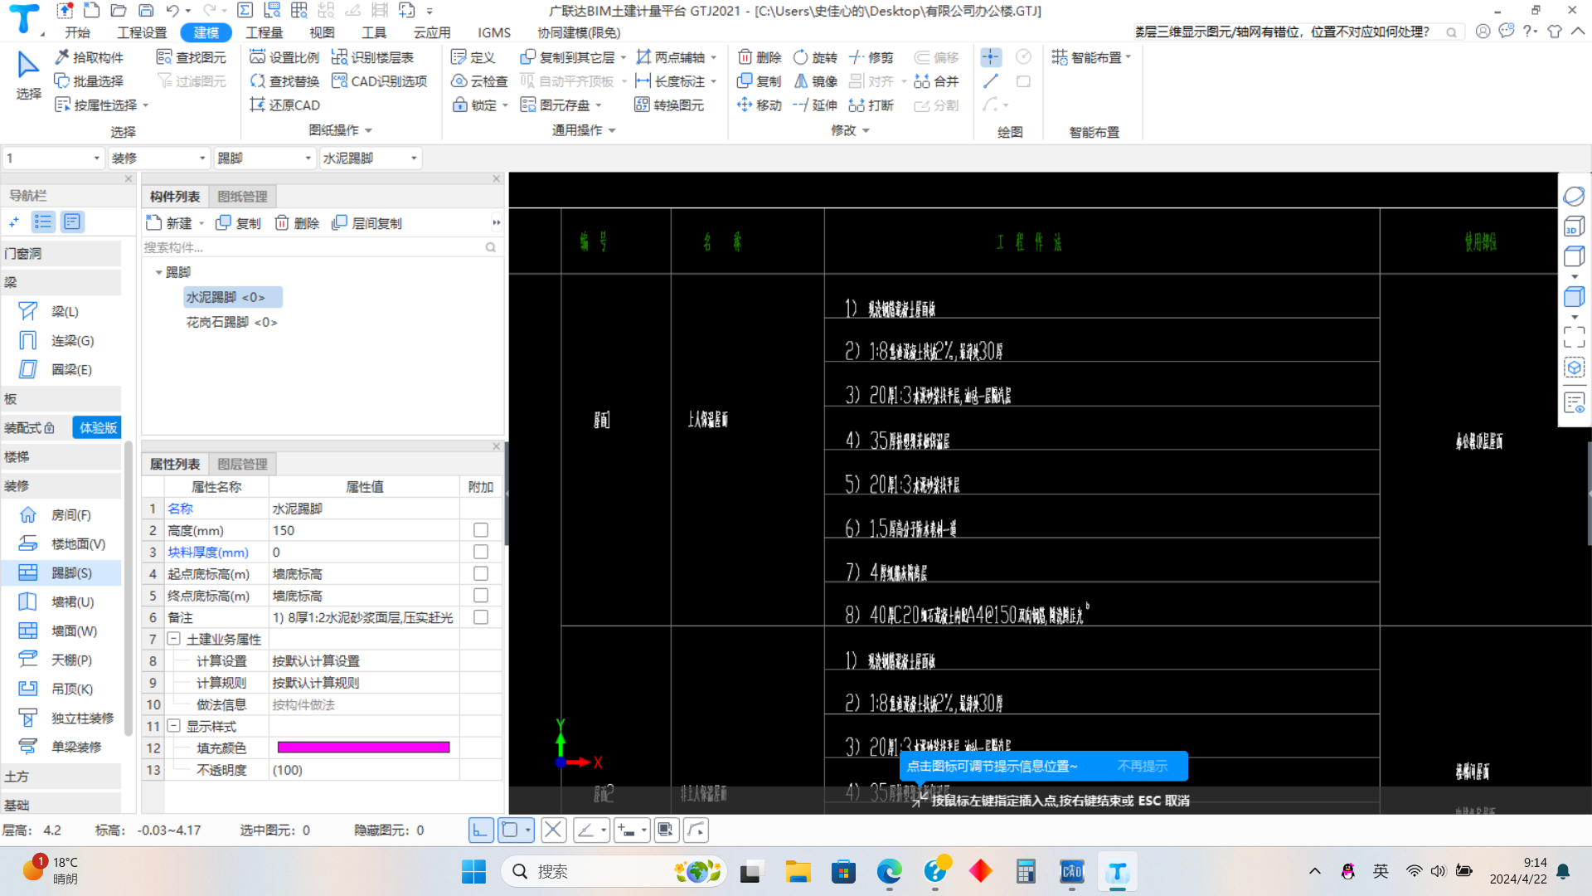Switch to 图层管理 tab

pos(242,465)
